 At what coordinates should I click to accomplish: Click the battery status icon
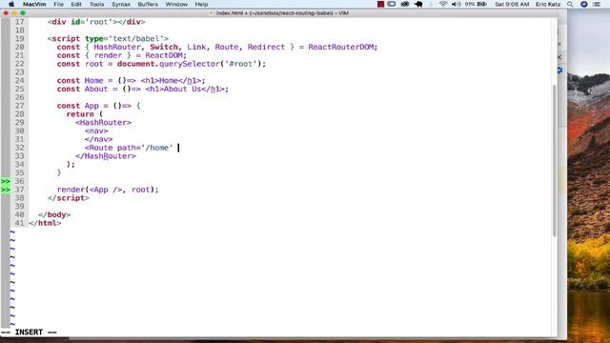click(x=481, y=4)
